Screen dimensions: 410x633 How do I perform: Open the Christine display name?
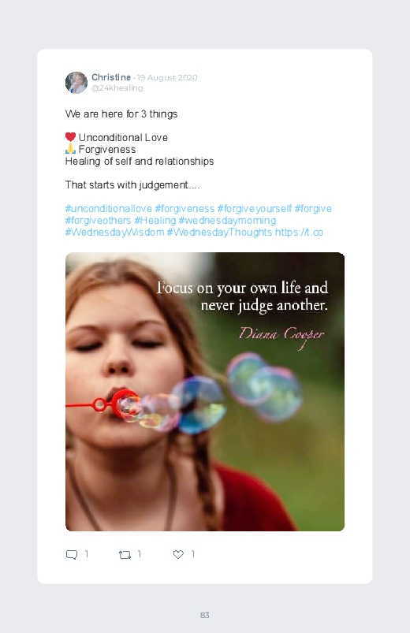pos(111,77)
